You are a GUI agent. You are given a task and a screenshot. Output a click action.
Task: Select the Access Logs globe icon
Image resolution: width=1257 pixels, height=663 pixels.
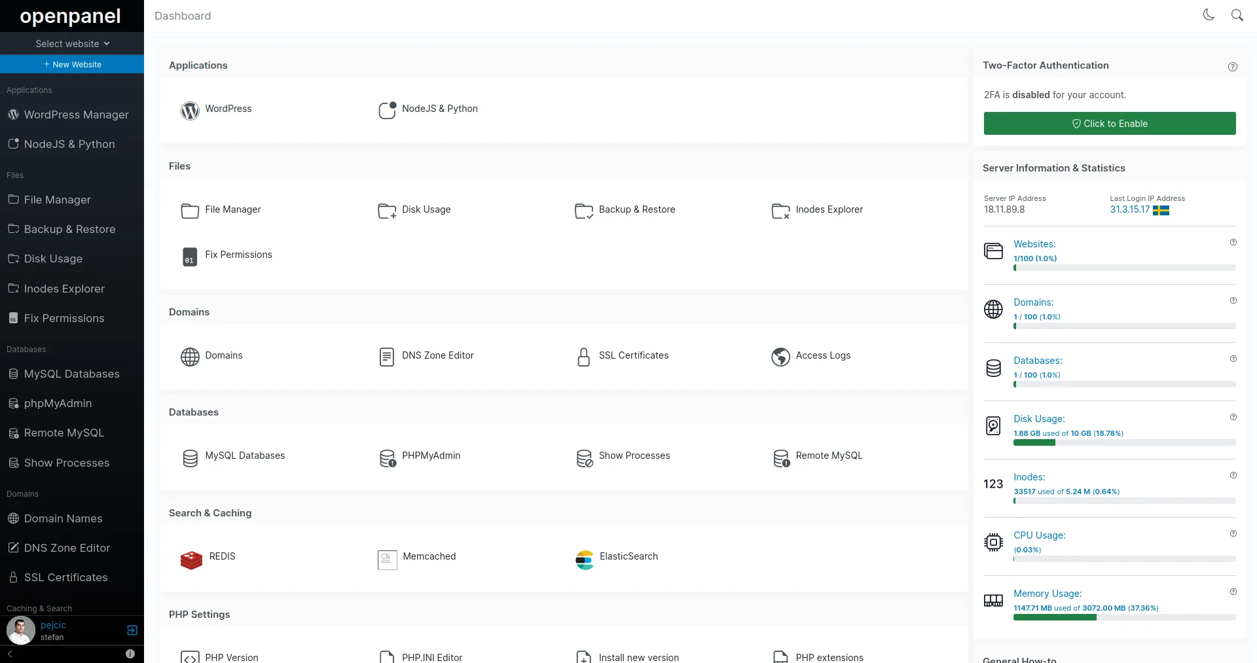click(779, 357)
